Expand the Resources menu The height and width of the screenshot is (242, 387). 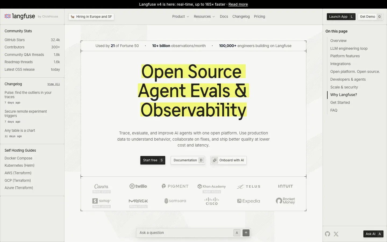coord(204,17)
